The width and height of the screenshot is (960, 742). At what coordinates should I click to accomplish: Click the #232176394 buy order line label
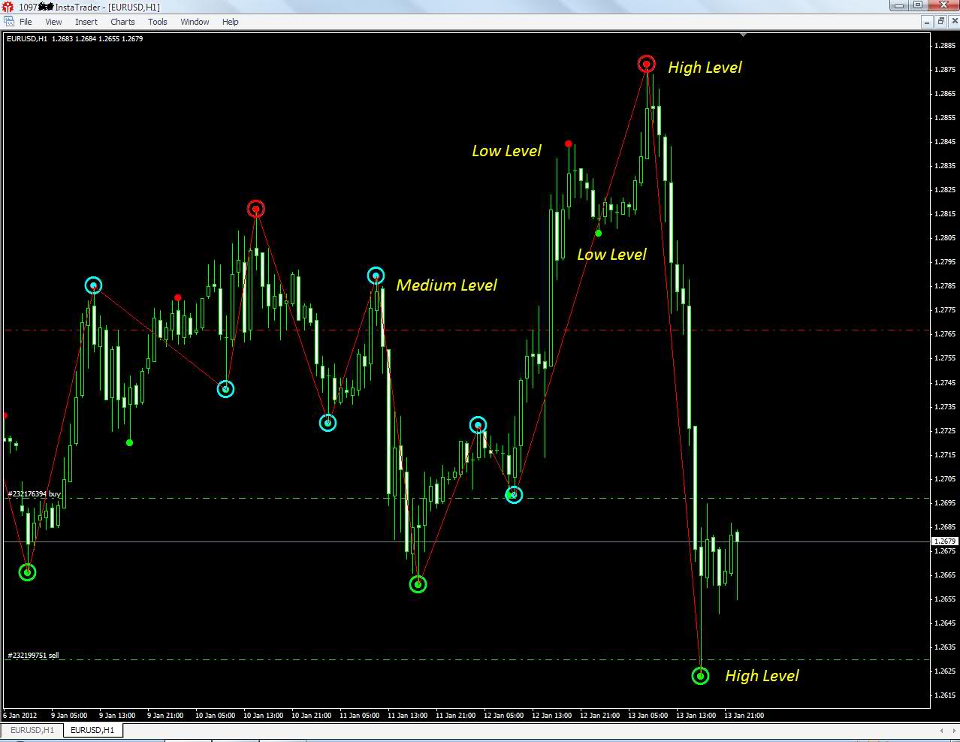34,494
